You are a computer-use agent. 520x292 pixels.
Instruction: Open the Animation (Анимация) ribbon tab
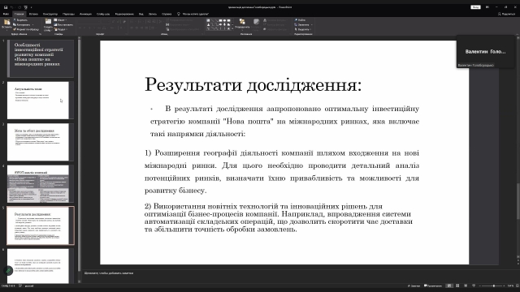85,14
